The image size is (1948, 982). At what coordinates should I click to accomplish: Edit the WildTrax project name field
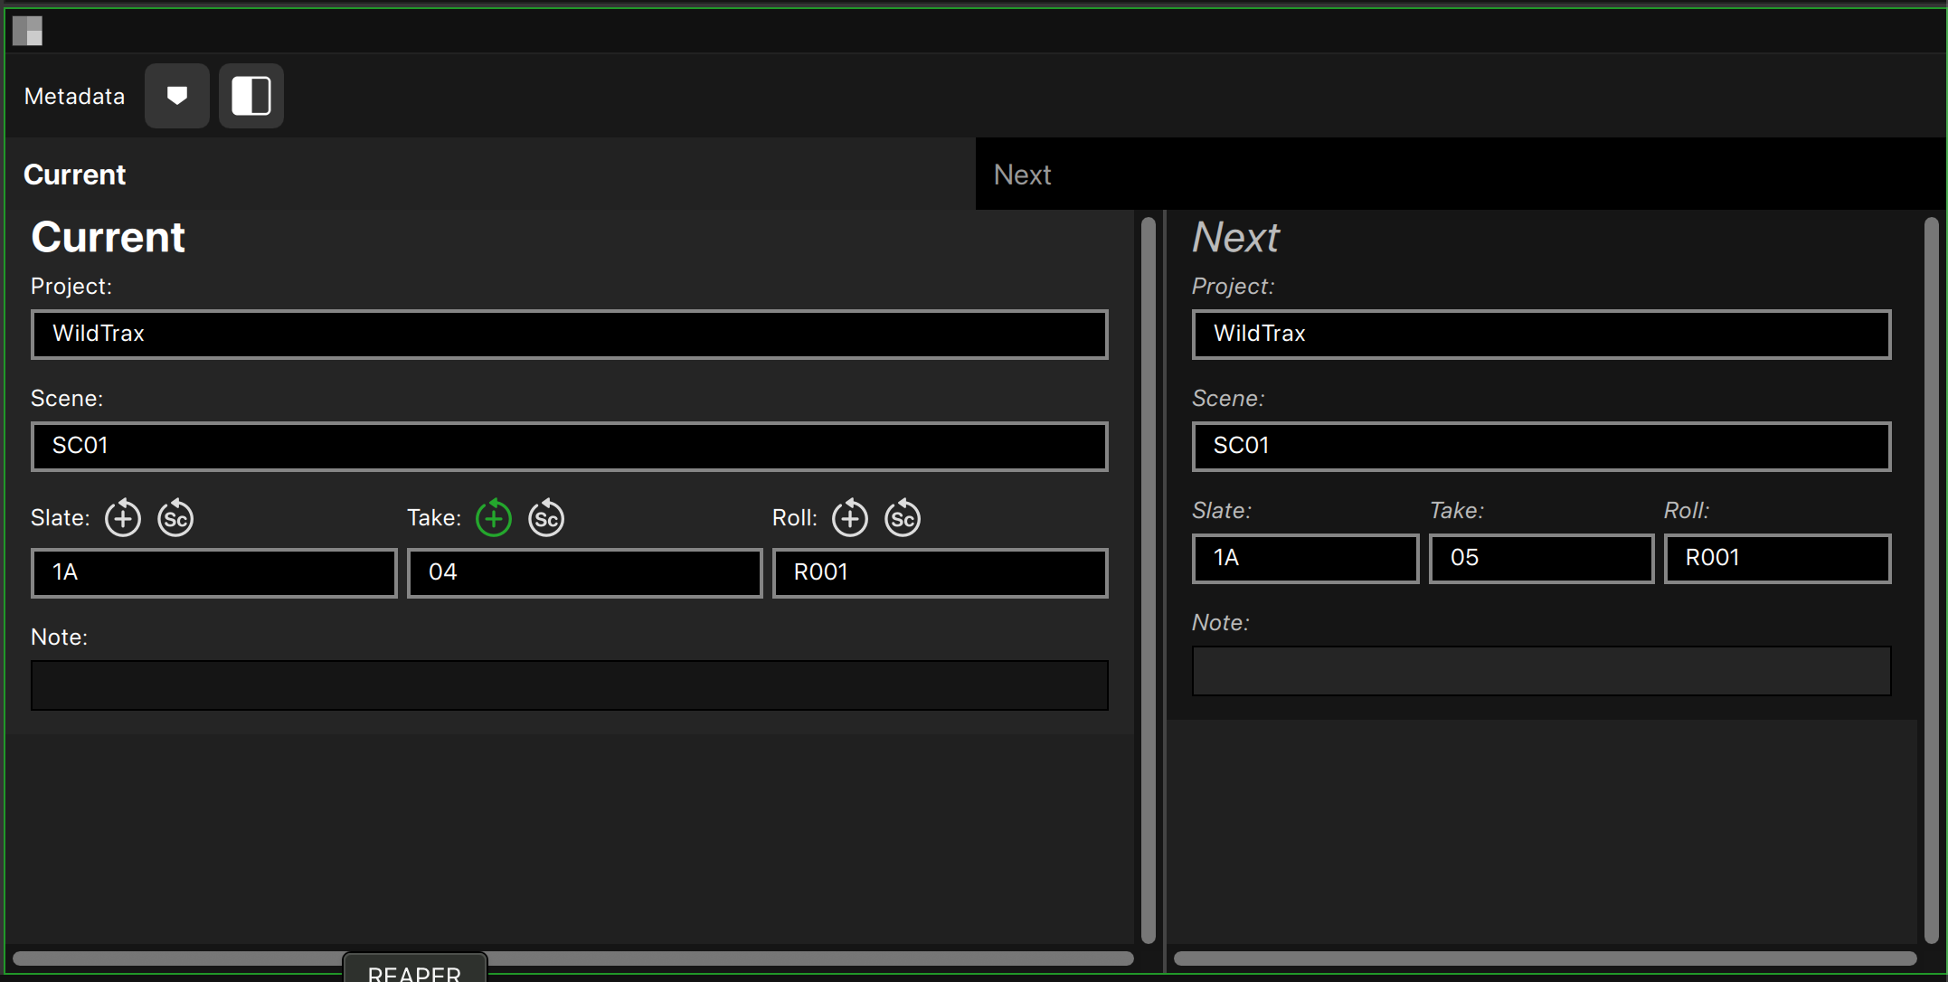pyautogui.click(x=569, y=334)
